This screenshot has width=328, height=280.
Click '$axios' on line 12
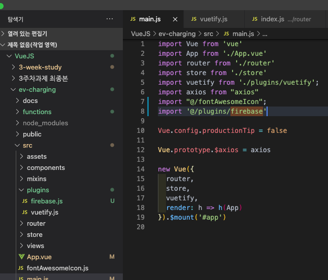[x=226, y=150]
